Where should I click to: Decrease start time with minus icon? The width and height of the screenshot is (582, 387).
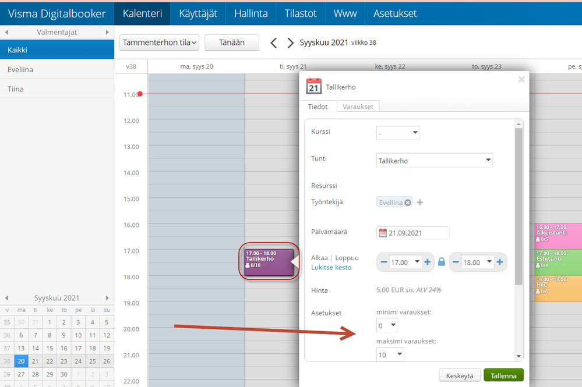(x=384, y=262)
